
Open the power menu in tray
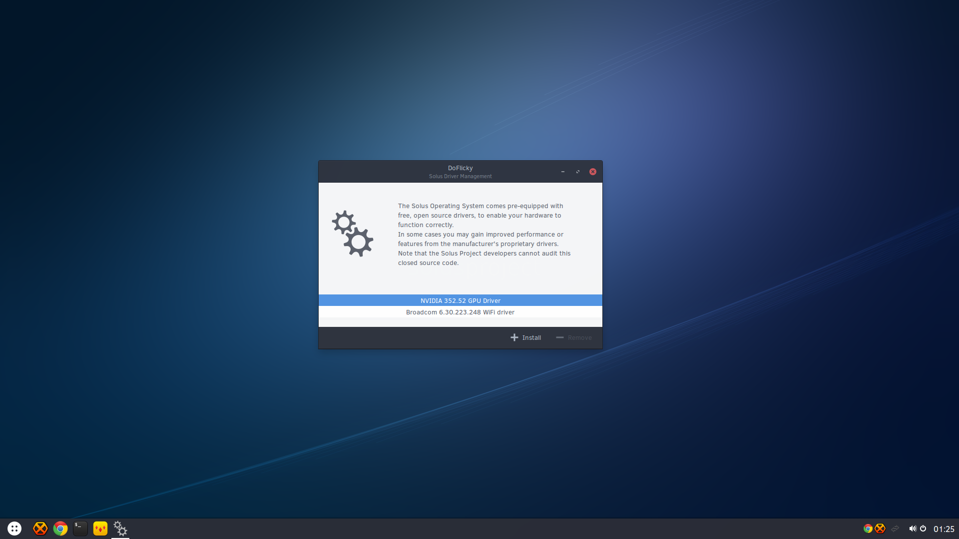(923, 529)
